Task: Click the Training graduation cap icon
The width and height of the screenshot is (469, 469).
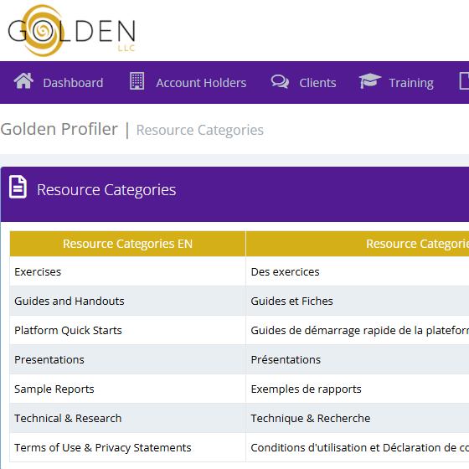Action: click(x=370, y=80)
